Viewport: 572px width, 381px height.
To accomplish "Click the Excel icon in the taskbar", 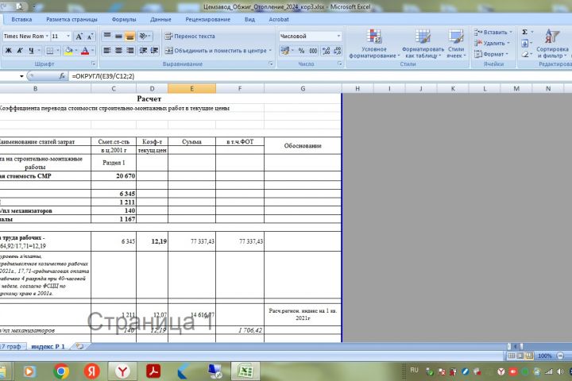I will [x=245, y=371].
